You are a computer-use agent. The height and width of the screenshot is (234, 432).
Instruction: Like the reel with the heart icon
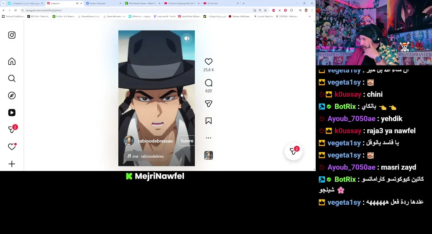[208, 61]
